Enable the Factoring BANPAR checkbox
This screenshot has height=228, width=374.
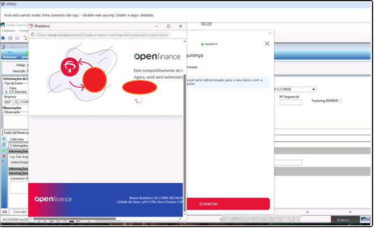(x=340, y=101)
